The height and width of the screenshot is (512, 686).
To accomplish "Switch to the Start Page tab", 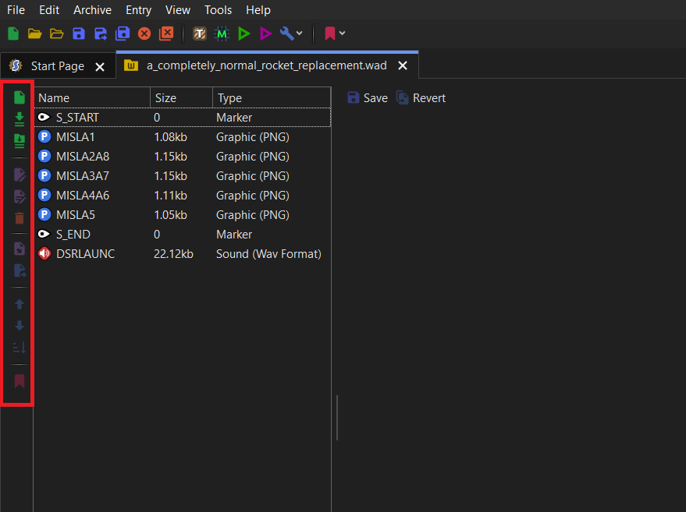I will [57, 66].
